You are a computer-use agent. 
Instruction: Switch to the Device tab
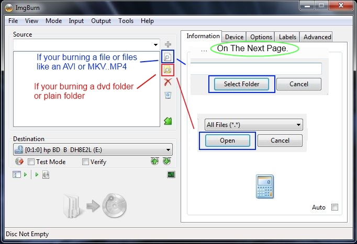[x=235, y=37]
